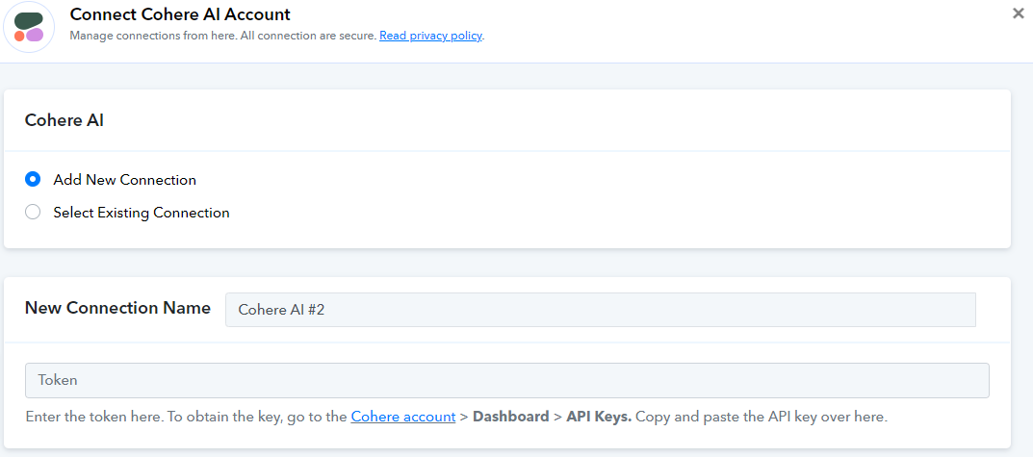1033x457 pixels.
Task: Click the 'Connect Cohere AI Account' title text
Action: [180, 13]
